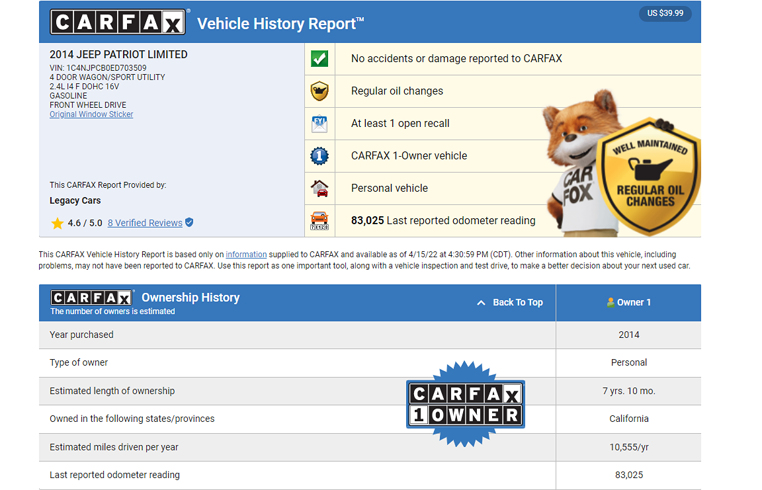Click the blue 1-Owner badge icon
This screenshot has width=762, height=490.
click(x=319, y=156)
